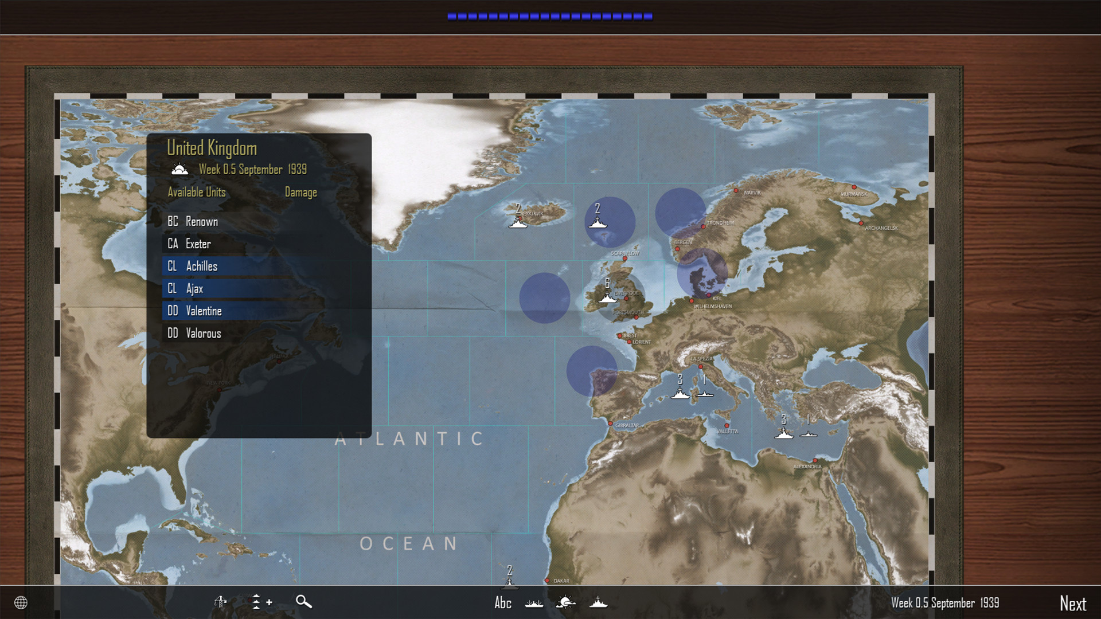Open the shipyard crane tool in the toolbar
Screen dimensions: 1101x619
(x=220, y=602)
